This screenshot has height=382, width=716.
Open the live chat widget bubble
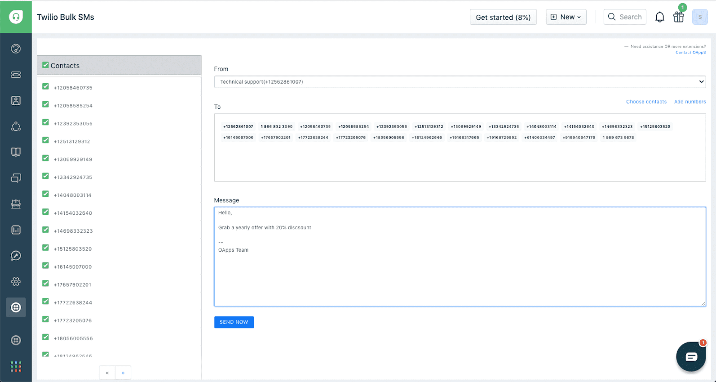pos(691,356)
